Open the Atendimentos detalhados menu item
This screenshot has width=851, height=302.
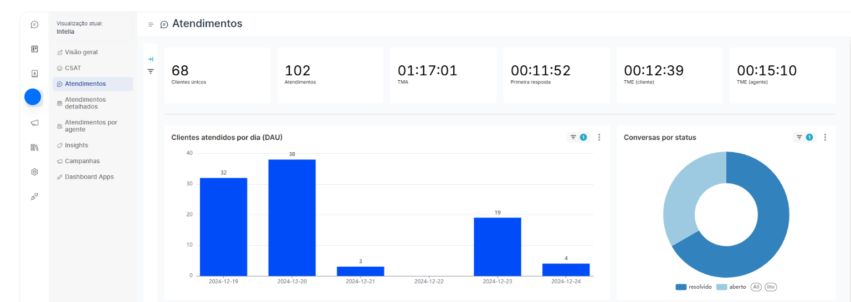pyautogui.click(x=85, y=103)
